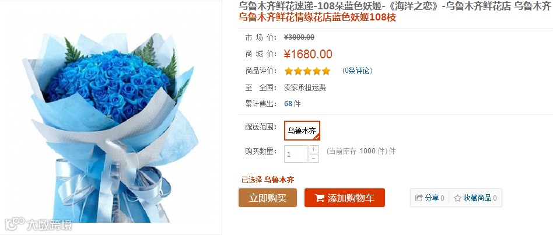
Task: Click the fifth gold rating star
Action: point(326,71)
